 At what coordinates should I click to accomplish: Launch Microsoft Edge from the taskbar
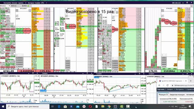click(59, 106)
